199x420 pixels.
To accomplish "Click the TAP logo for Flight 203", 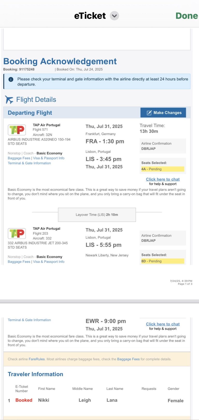I will (x=17, y=233).
